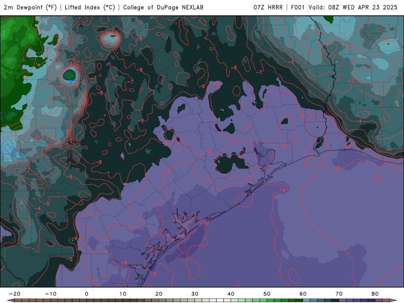The image size is (404, 303).
Task: Click the 'F001 Valid: 08Z WED APR 23 2025' text
Action: tap(344, 7)
